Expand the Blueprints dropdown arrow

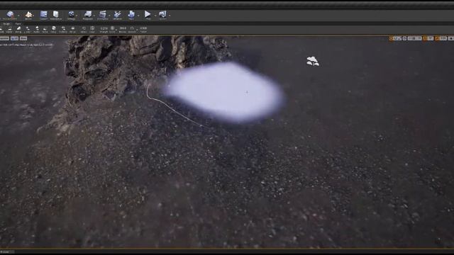click(94, 16)
